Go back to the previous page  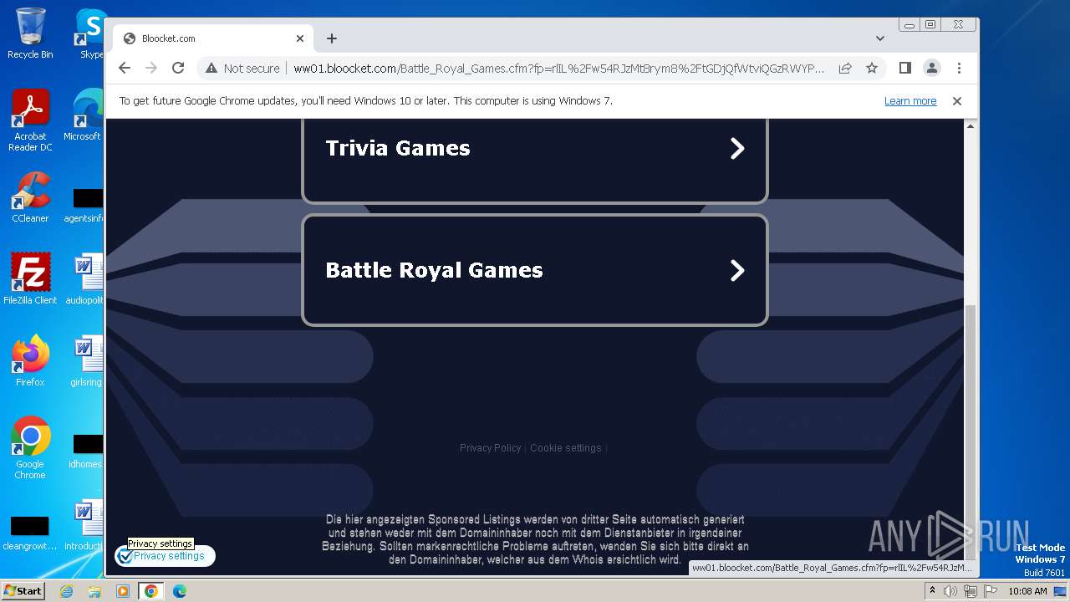click(x=125, y=68)
